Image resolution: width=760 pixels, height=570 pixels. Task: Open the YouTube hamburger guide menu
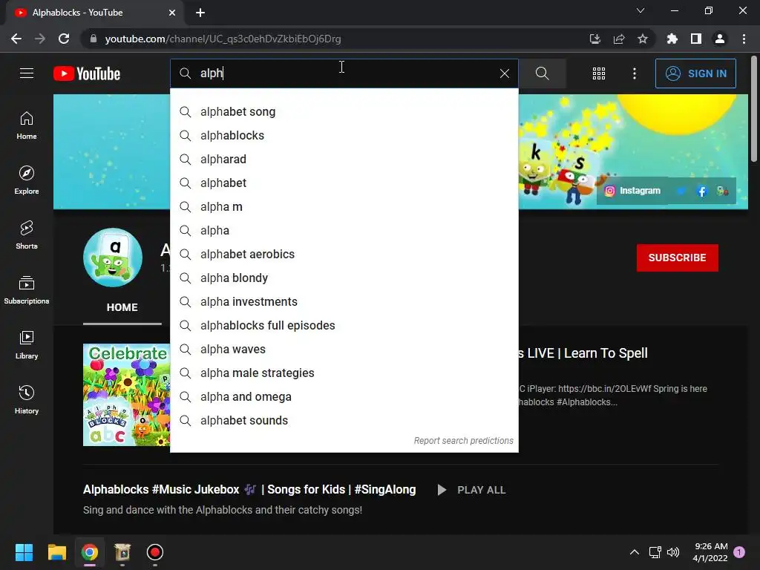(x=27, y=73)
